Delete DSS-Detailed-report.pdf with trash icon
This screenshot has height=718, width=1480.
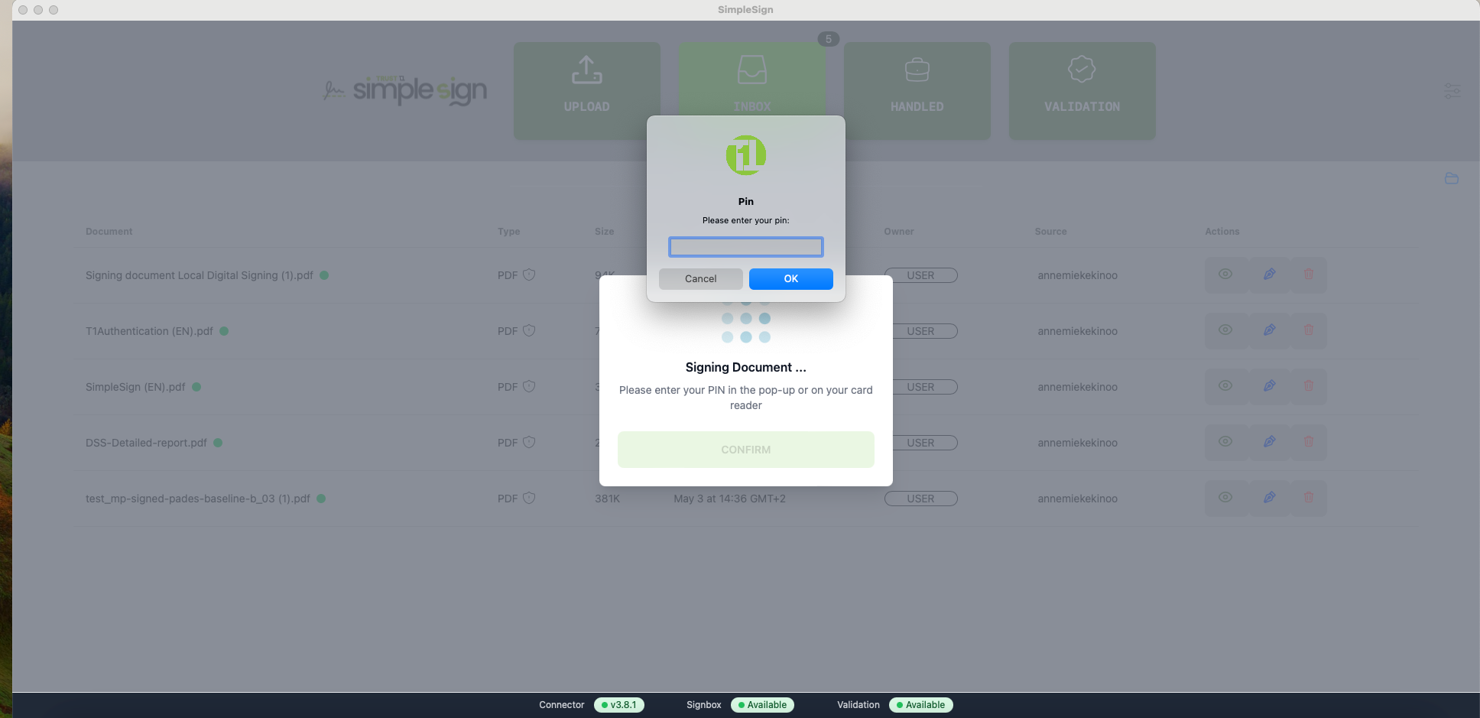point(1309,442)
